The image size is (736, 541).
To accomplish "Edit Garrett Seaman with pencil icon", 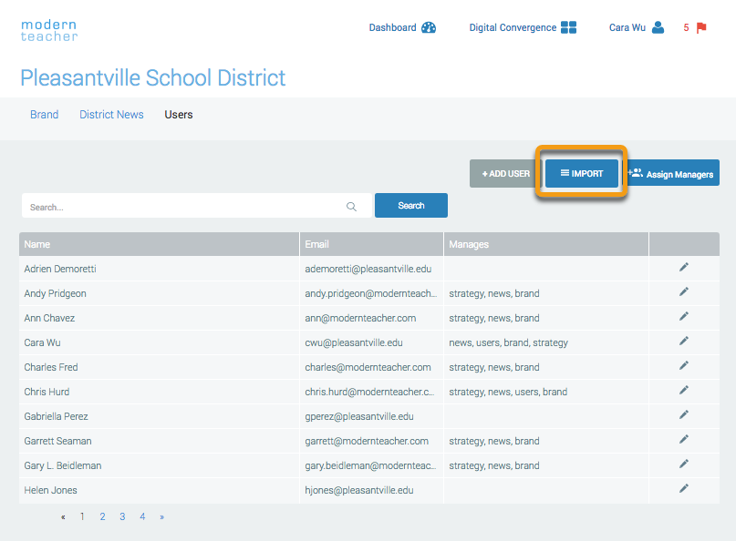I will tap(684, 439).
